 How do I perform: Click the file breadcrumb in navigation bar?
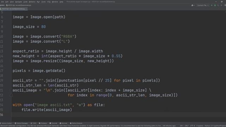[18, 5]
